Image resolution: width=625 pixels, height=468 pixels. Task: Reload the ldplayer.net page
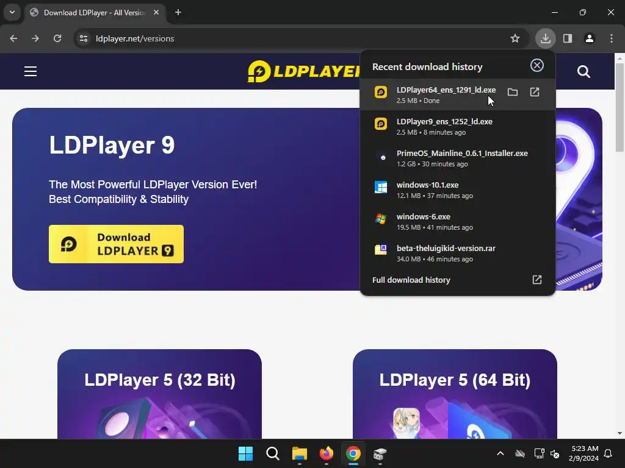tap(57, 38)
